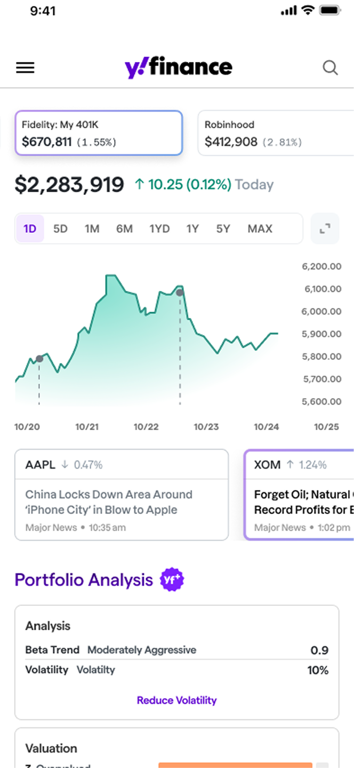Tap the Valuation card title

pyautogui.click(x=51, y=748)
